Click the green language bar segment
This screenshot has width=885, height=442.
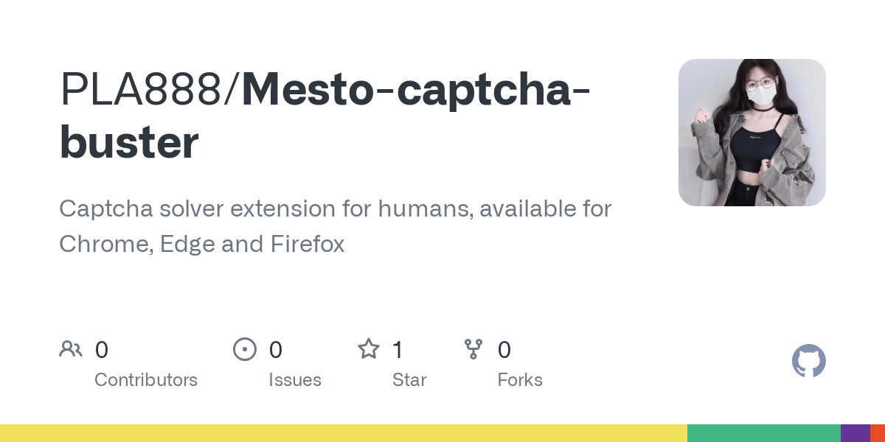[764, 433]
